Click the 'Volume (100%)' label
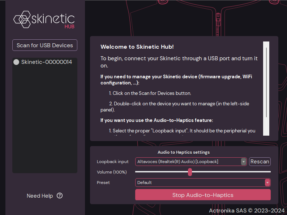Screen dimensions: 287x215 click(112, 172)
